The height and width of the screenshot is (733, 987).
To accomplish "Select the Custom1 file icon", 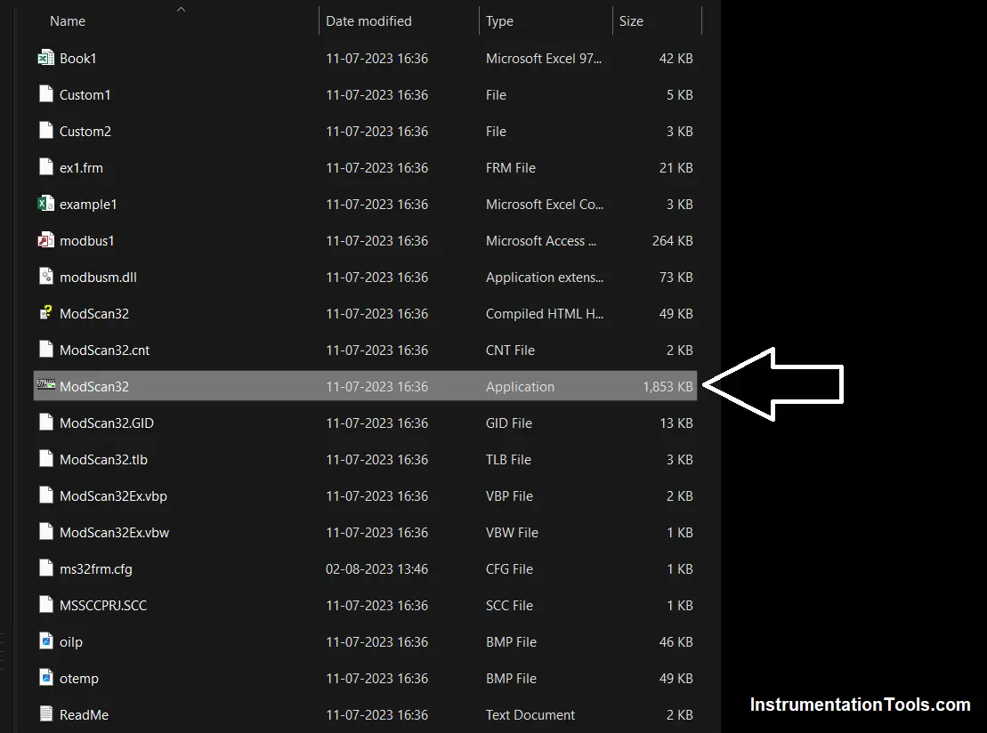I will pos(45,94).
